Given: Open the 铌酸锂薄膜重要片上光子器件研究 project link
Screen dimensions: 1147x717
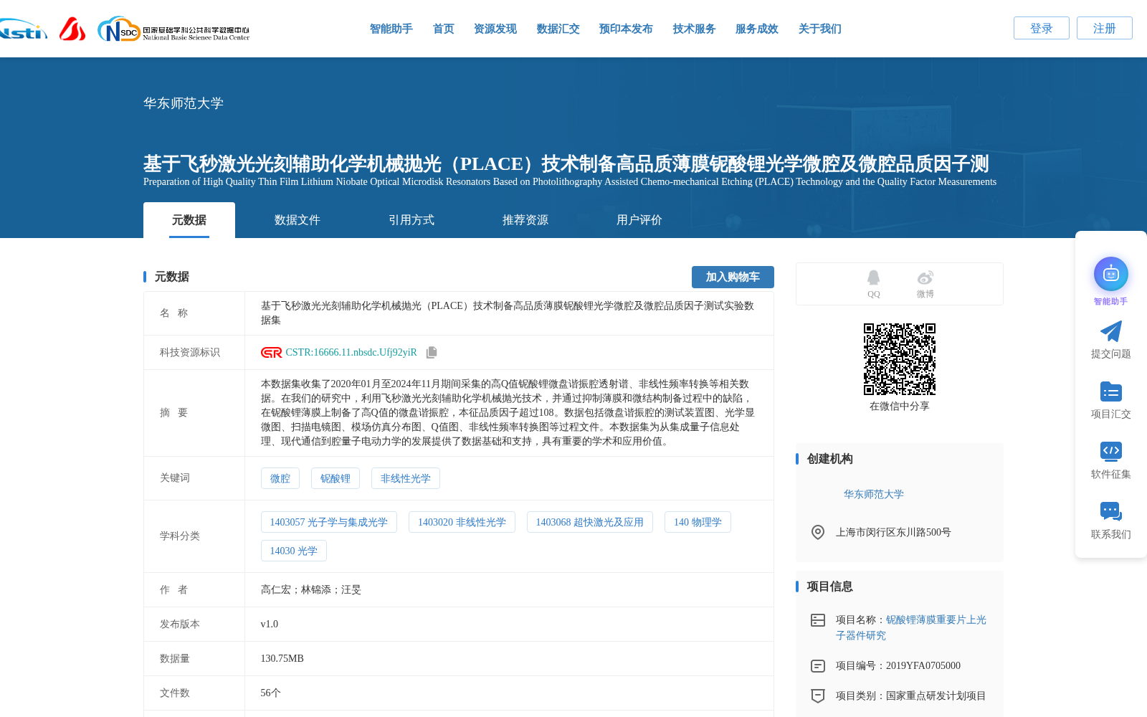Looking at the screenshot, I should coord(911,627).
